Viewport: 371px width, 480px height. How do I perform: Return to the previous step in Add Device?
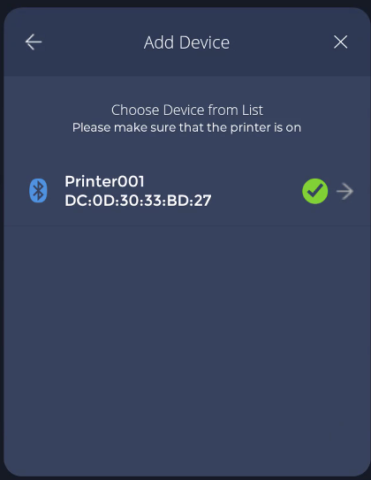point(34,42)
